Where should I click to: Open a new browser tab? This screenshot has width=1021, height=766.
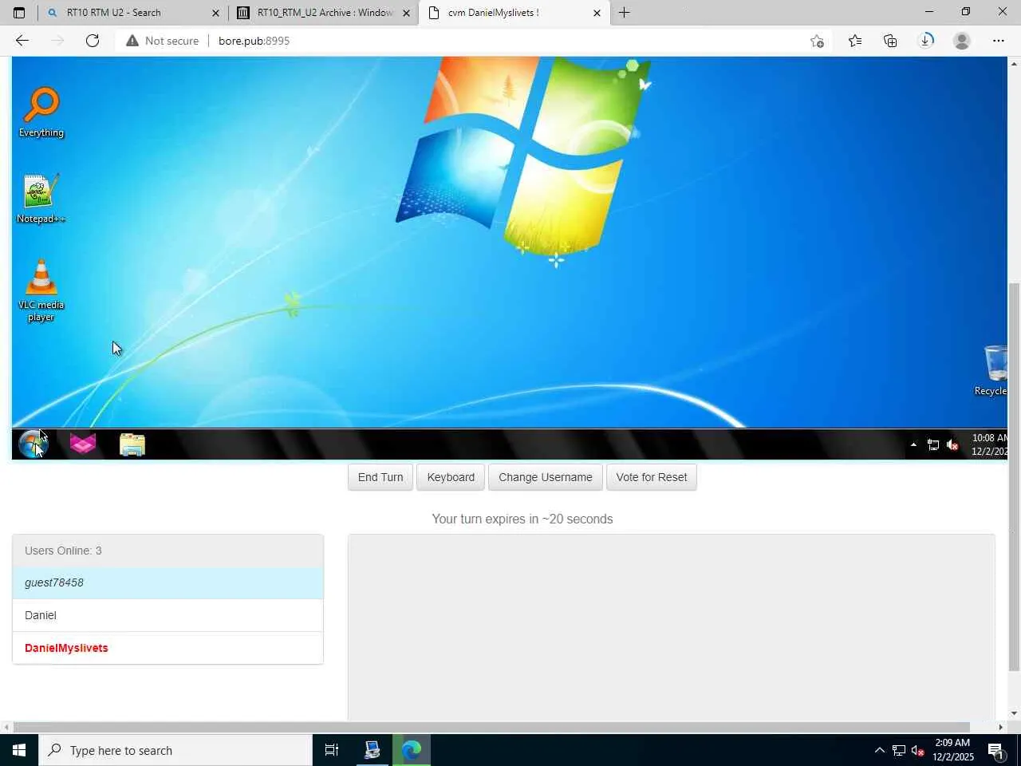625,13
